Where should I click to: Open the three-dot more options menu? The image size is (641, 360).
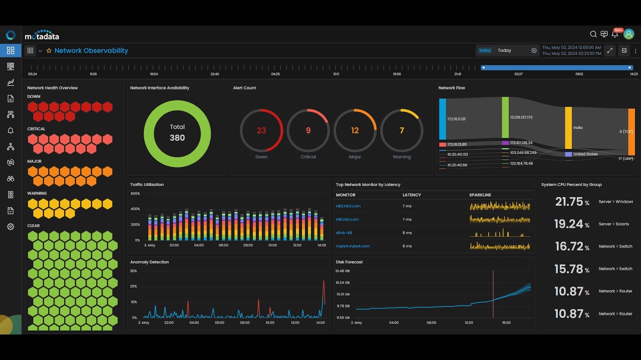click(635, 51)
